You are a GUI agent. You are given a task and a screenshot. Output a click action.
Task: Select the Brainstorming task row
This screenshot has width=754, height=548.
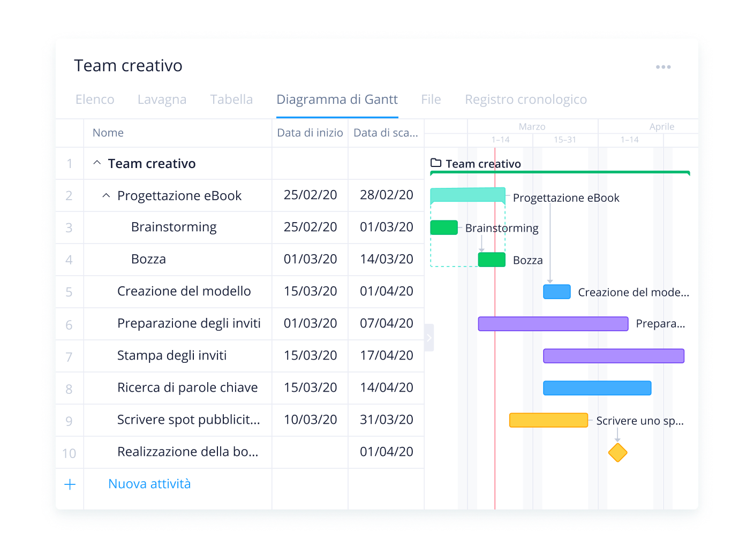(x=174, y=227)
